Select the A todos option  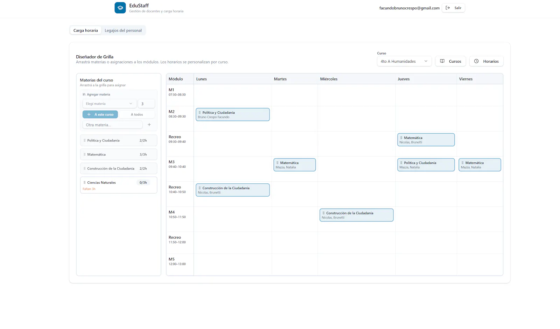pyautogui.click(x=137, y=114)
